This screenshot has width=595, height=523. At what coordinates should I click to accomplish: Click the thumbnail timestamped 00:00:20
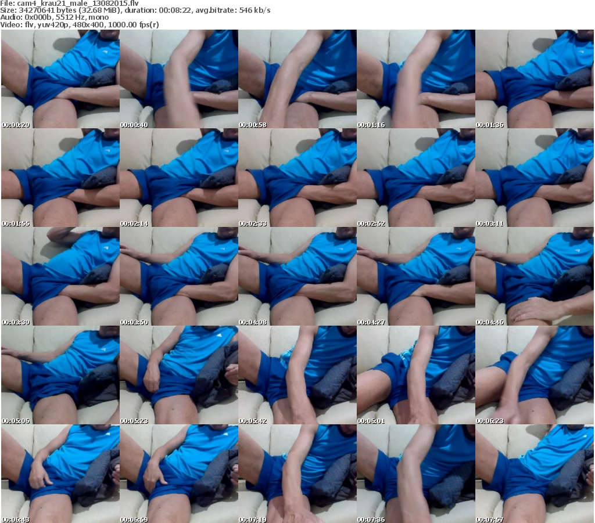point(60,79)
